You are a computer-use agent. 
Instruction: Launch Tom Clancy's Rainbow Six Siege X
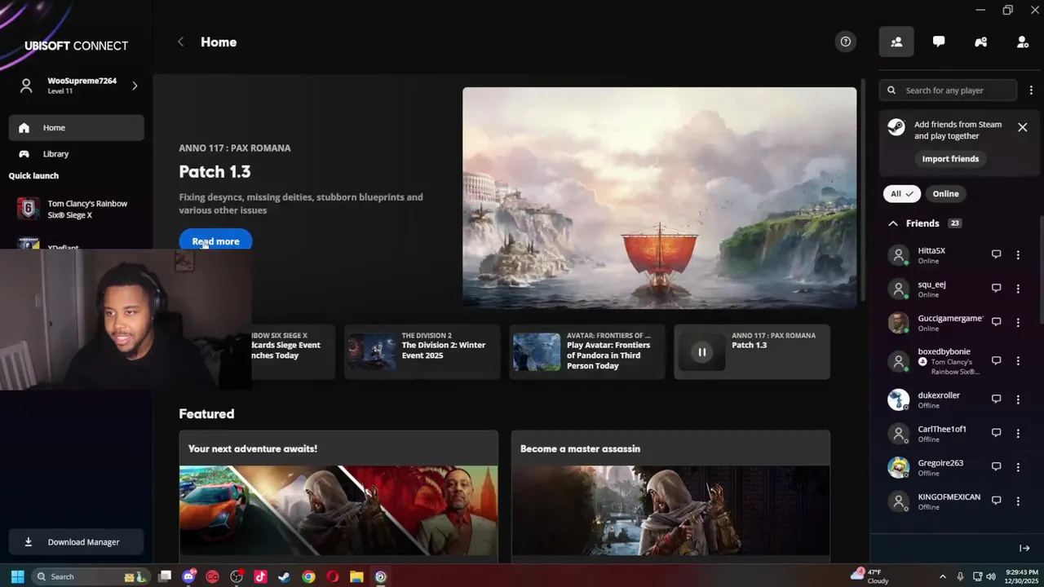77,209
